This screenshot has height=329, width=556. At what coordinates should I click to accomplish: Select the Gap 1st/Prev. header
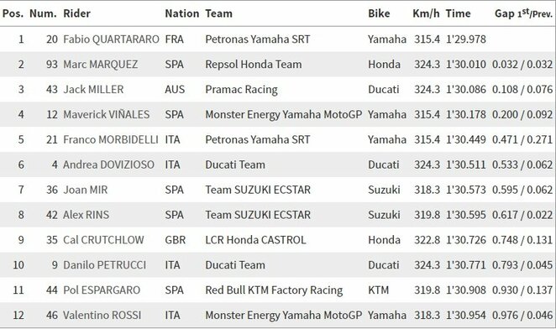tap(523, 13)
